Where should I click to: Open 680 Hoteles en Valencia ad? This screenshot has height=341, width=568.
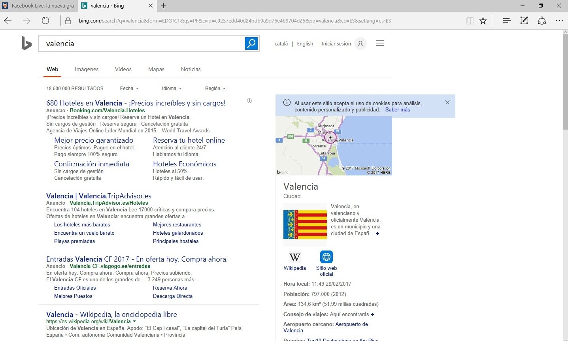[x=136, y=103]
